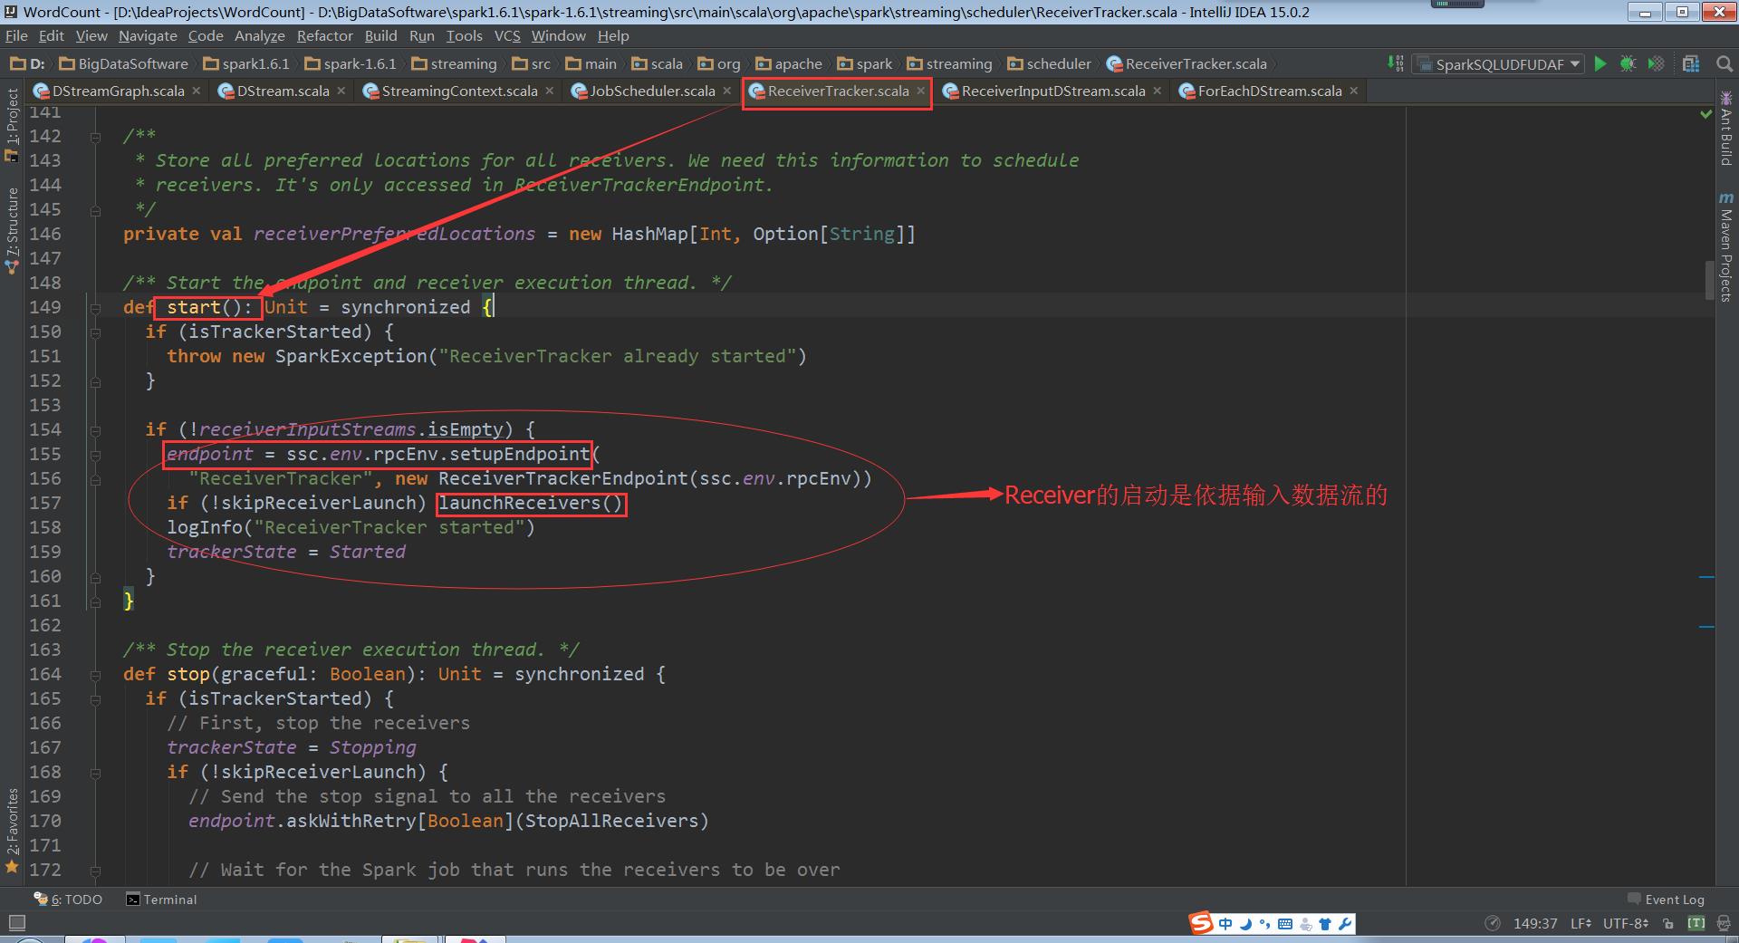This screenshot has width=1739, height=943.
Task: Switch to the JobScheduler.scala tab
Action: click(x=652, y=91)
